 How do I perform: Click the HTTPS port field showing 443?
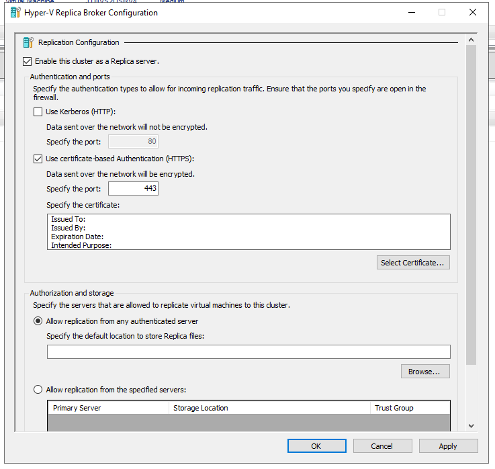(133, 189)
